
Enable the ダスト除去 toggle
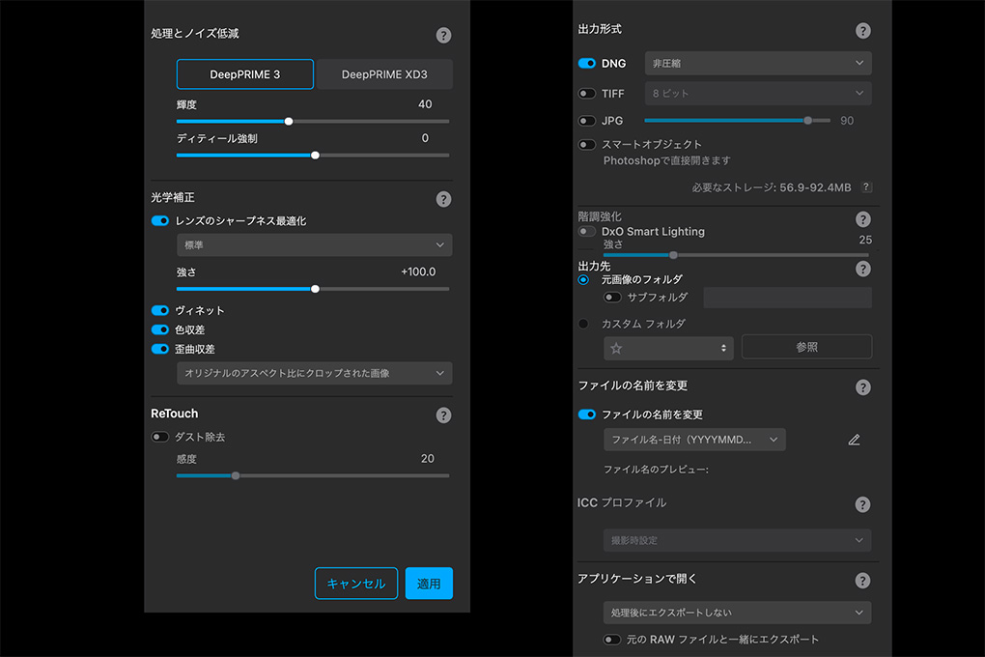pos(160,437)
